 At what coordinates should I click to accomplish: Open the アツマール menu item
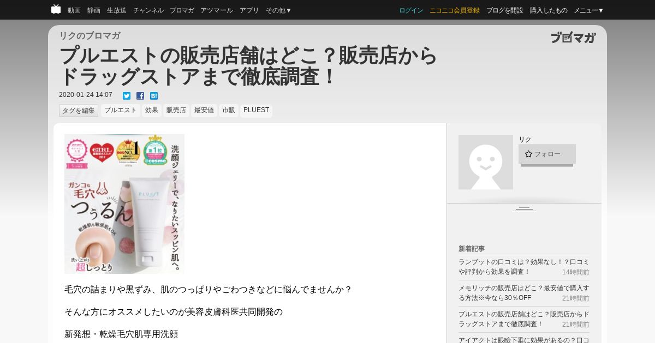pyautogui.click(x=217, y=10)
